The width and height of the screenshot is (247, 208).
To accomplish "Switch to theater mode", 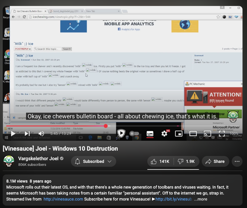I will click(x=193, y=134).
